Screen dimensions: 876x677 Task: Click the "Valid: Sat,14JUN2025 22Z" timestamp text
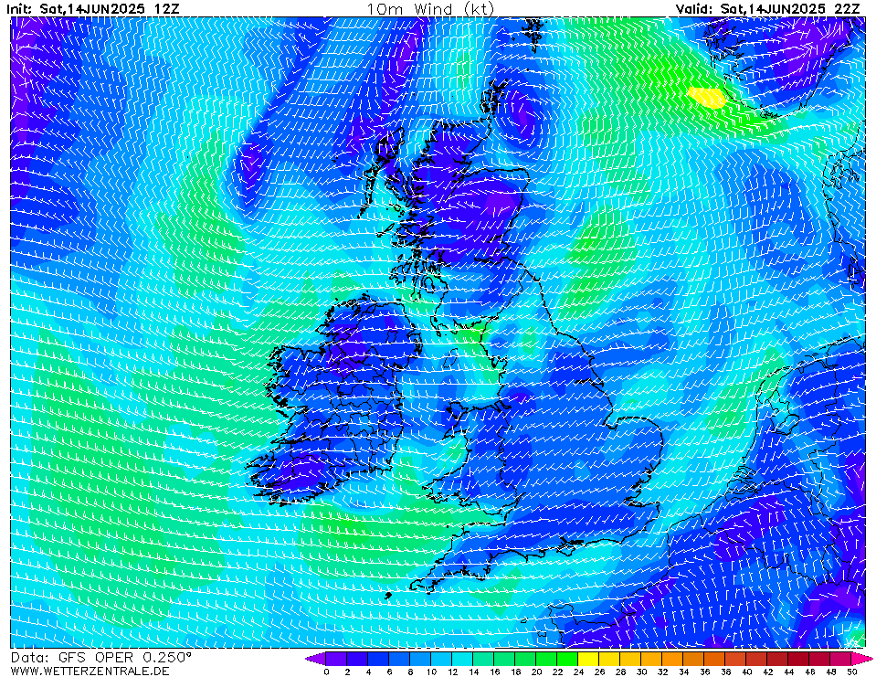[767, 8]
